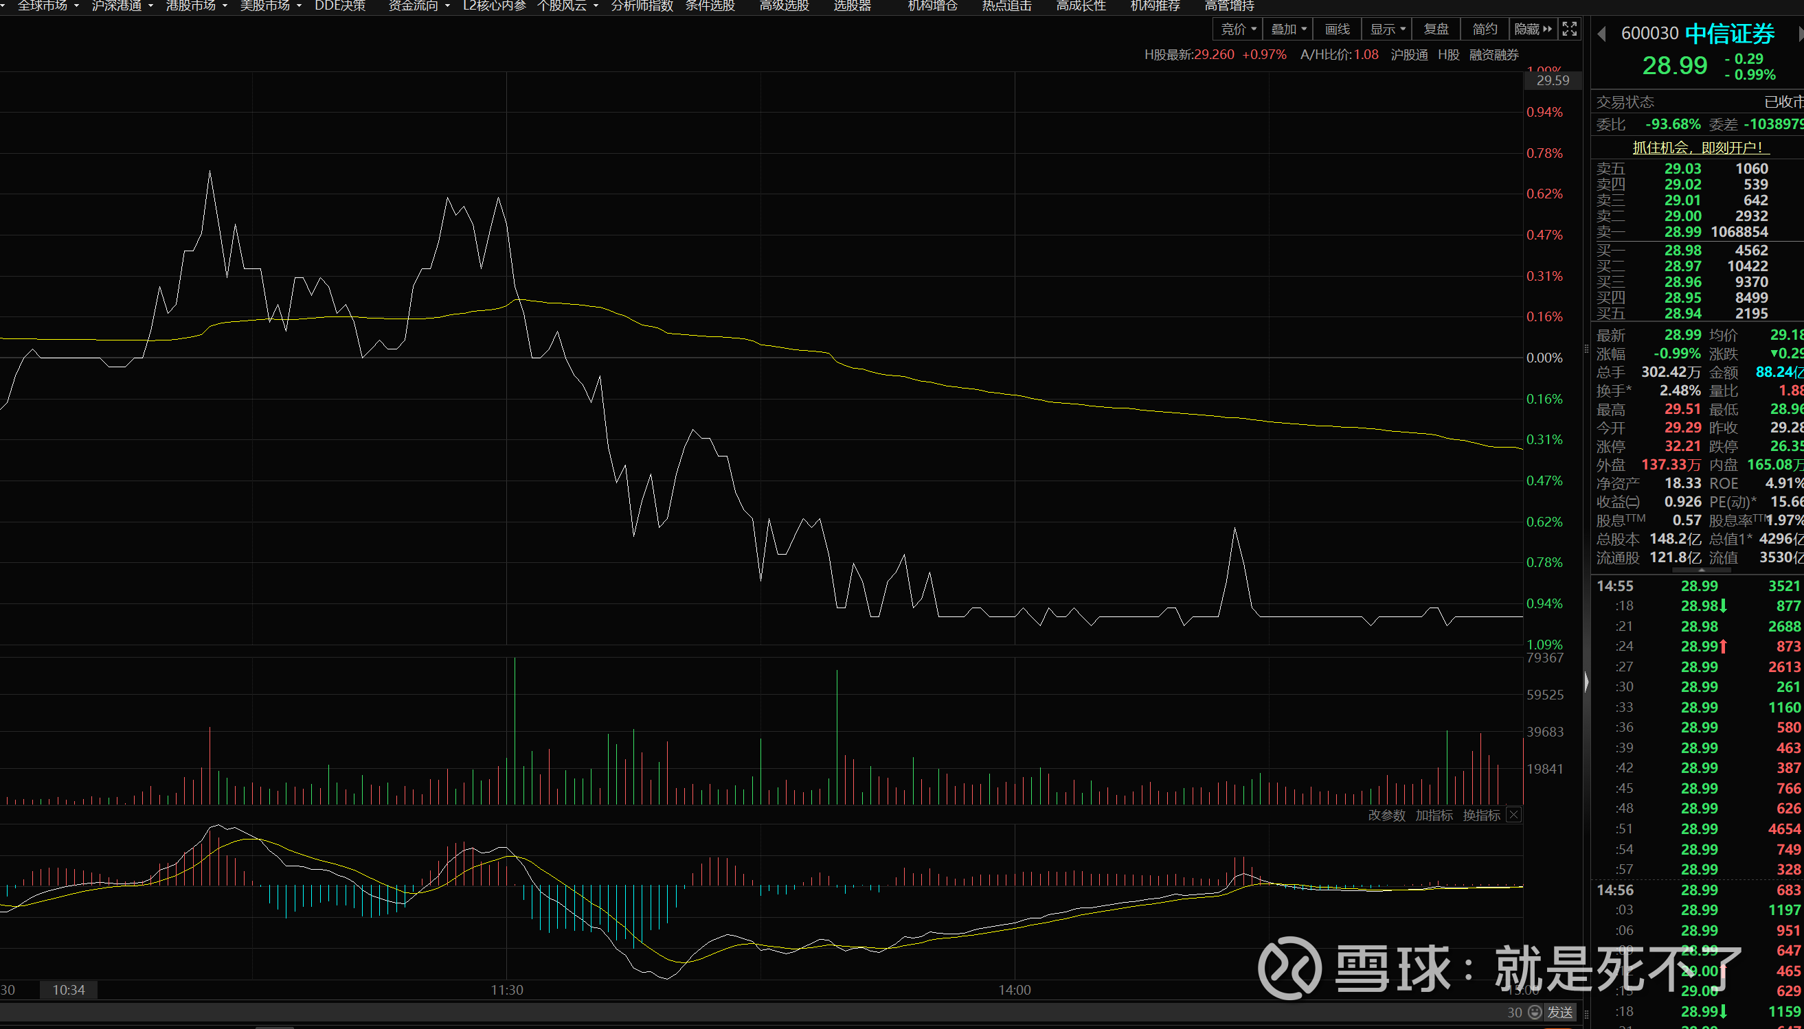The height and width of the screenshot is (1029, 1804).
Task: Open the 显示 display dropdown
Action: [1388, 29]
